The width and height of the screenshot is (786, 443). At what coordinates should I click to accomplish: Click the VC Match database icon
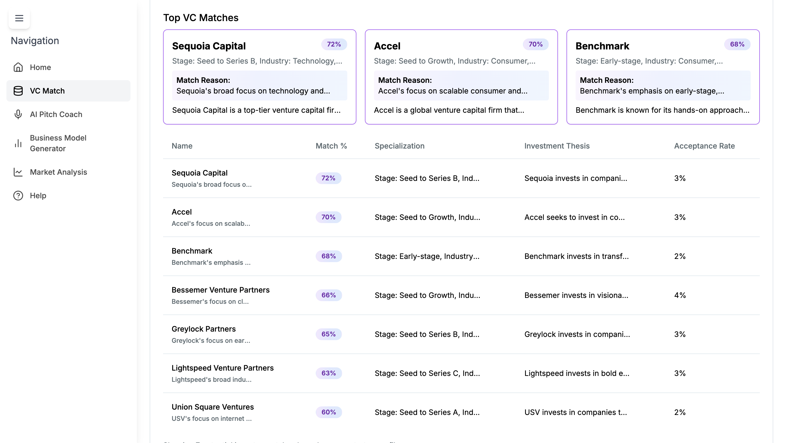click(18, 91)
